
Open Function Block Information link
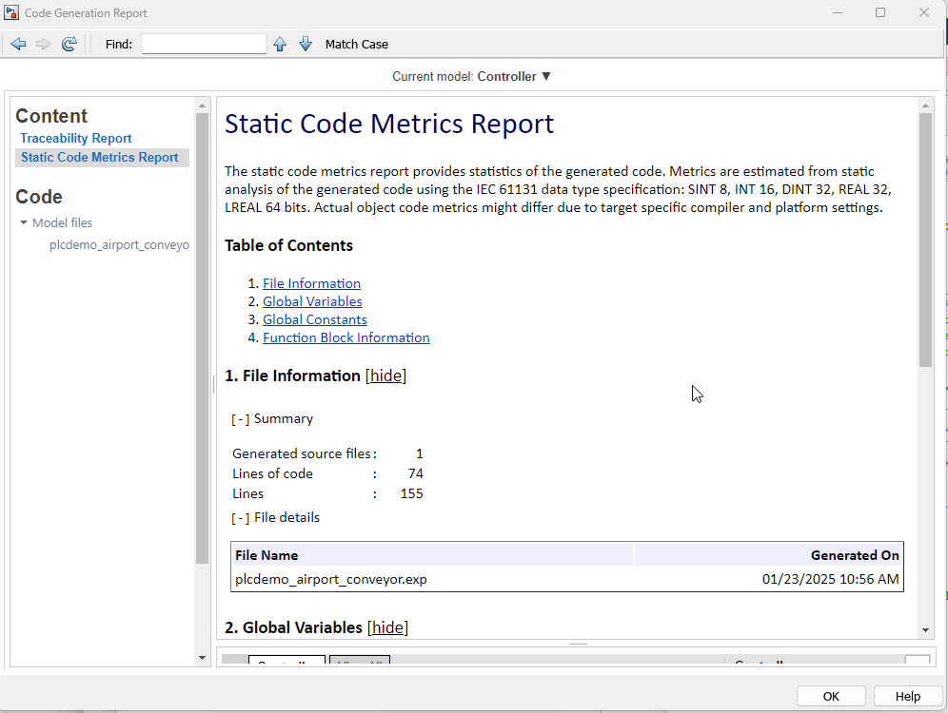(x=346, y=337)
